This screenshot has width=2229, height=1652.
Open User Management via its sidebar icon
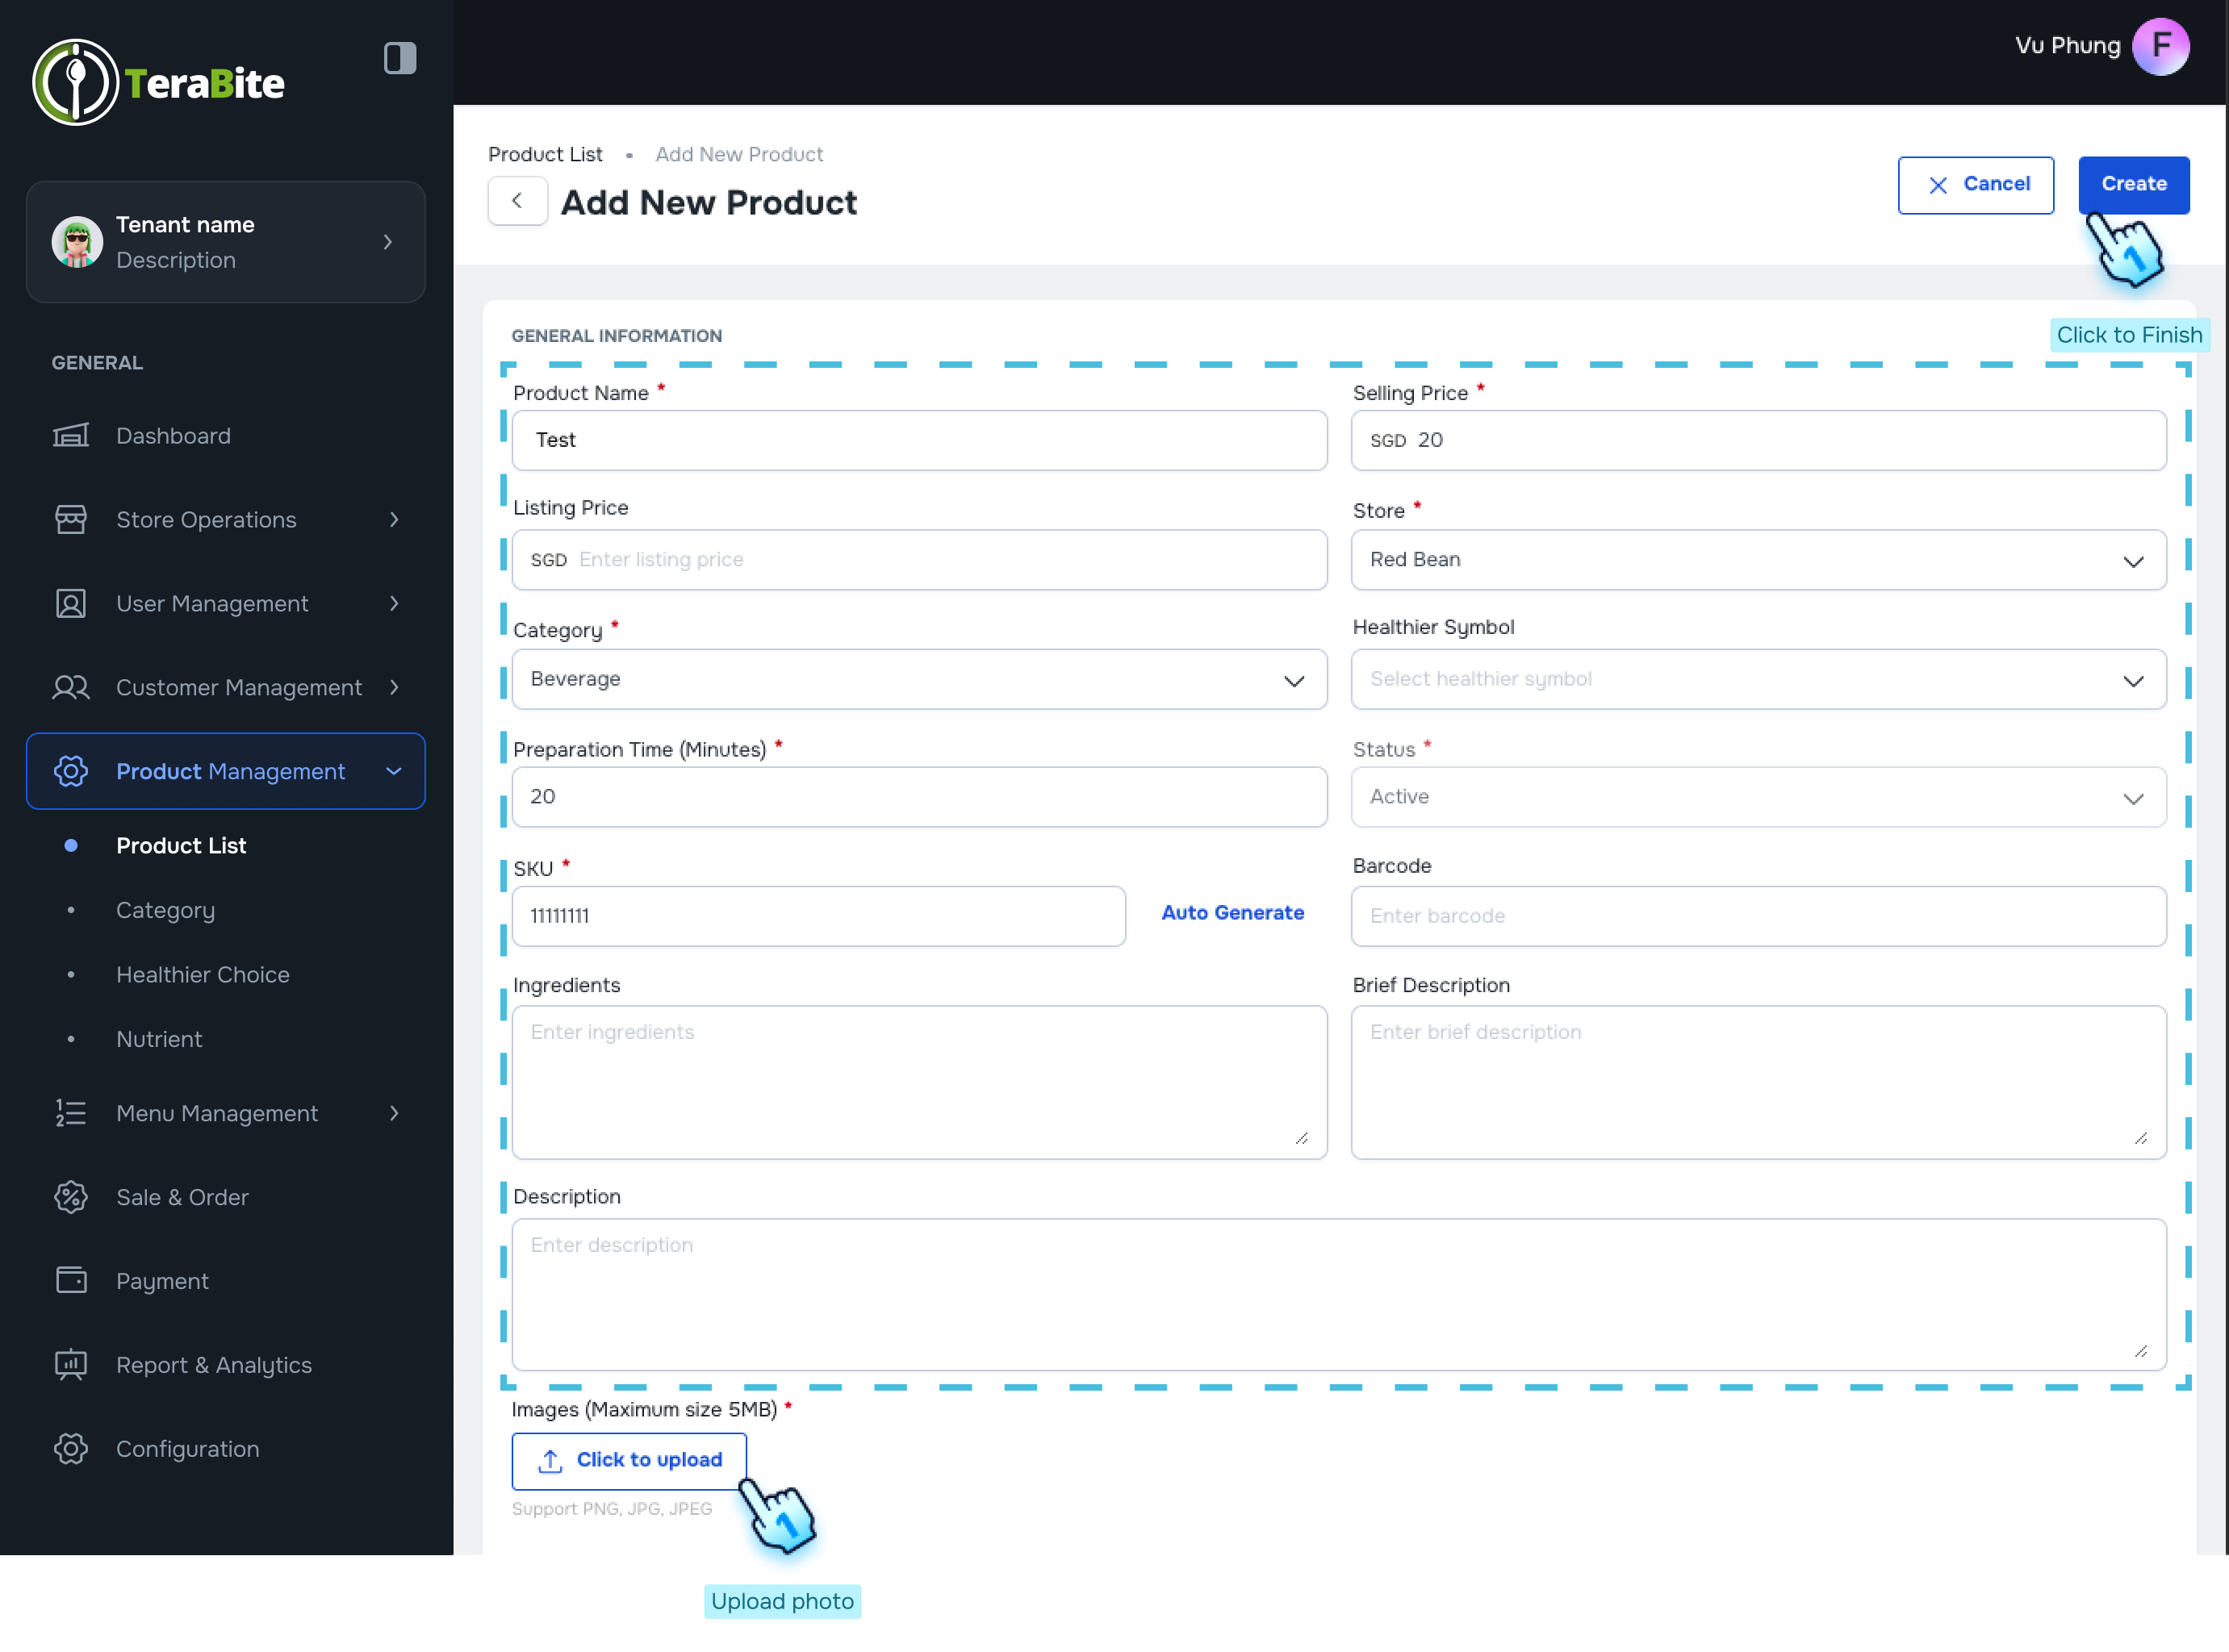coord(70,603)
